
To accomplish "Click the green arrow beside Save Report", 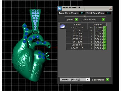I will click(x=103, y=20).
